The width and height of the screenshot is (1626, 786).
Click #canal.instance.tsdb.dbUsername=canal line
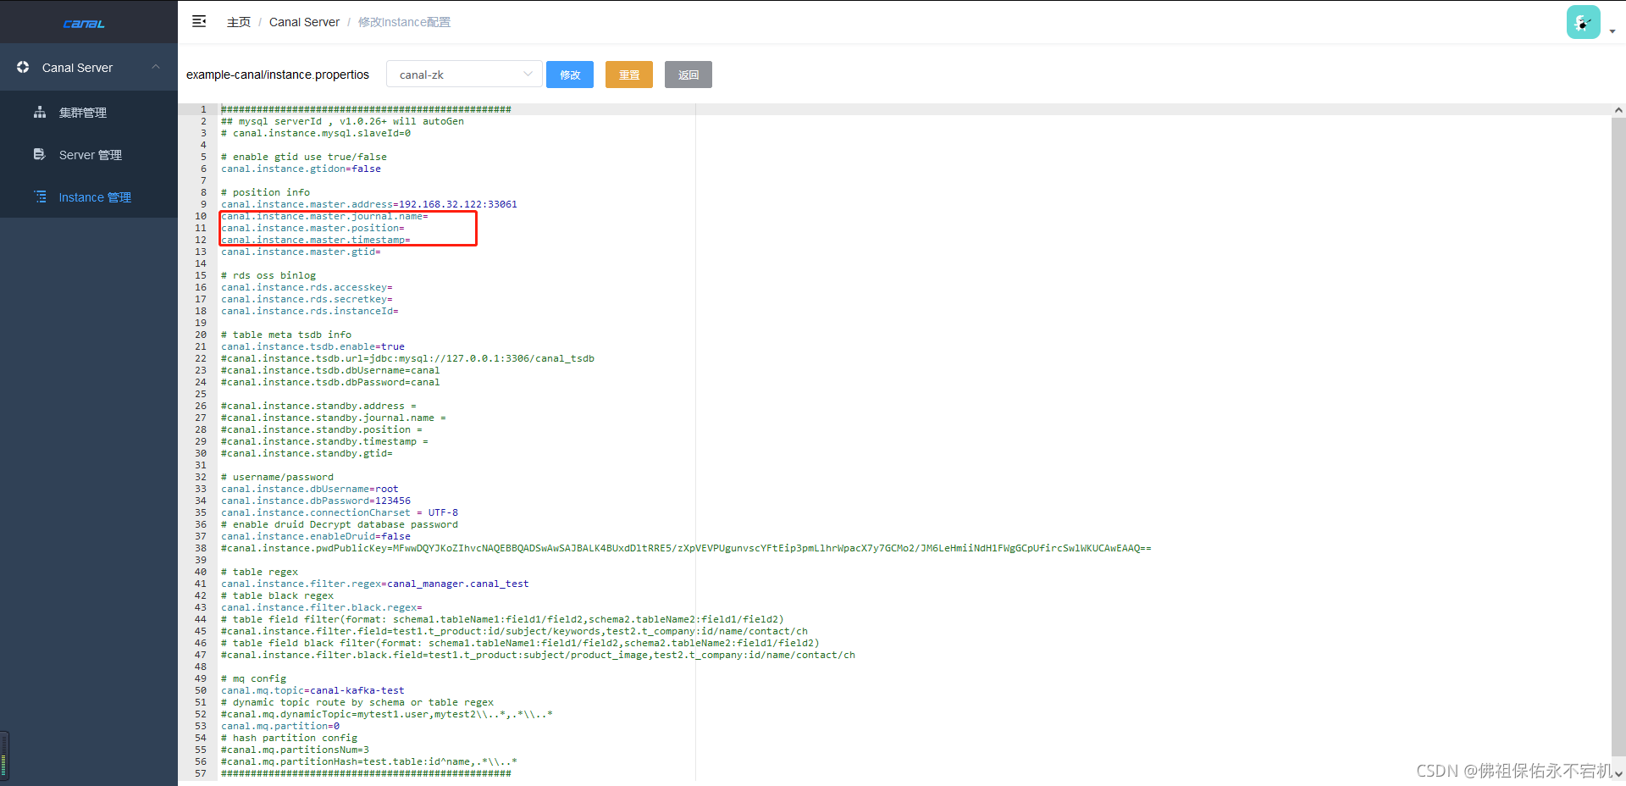click(330, 370)
